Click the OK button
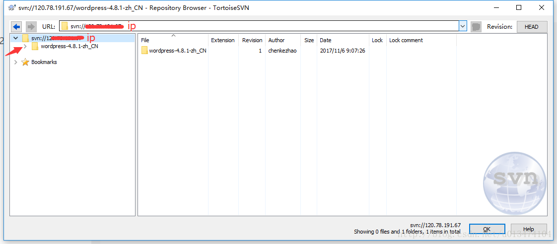 point(487,229)
